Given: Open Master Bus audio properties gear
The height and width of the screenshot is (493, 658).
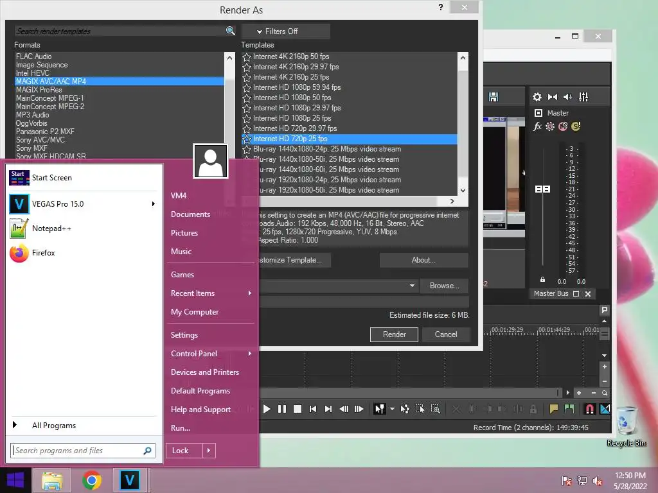Looking at the screenshot, I should (537, 97).
